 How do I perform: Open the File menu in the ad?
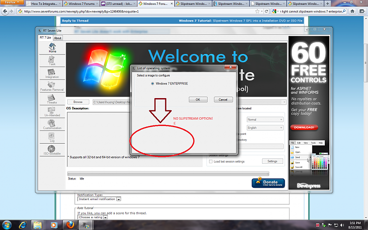292,143
